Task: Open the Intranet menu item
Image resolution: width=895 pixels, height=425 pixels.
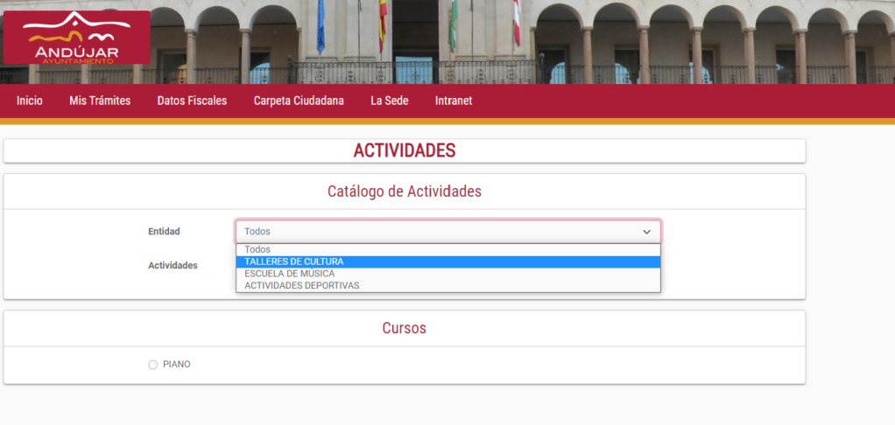Action: pos(454,101)
